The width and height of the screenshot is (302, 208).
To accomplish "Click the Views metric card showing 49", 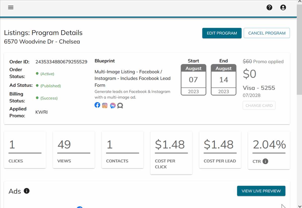I will 74,150.
